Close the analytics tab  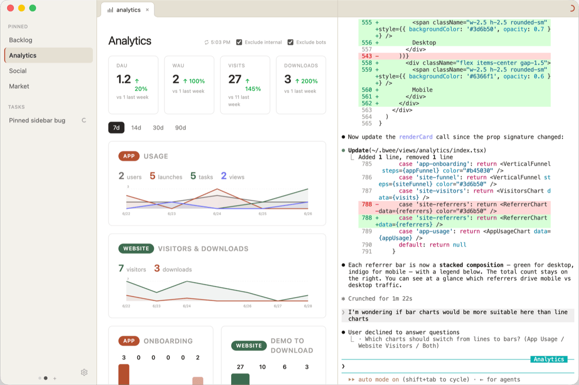147,10
